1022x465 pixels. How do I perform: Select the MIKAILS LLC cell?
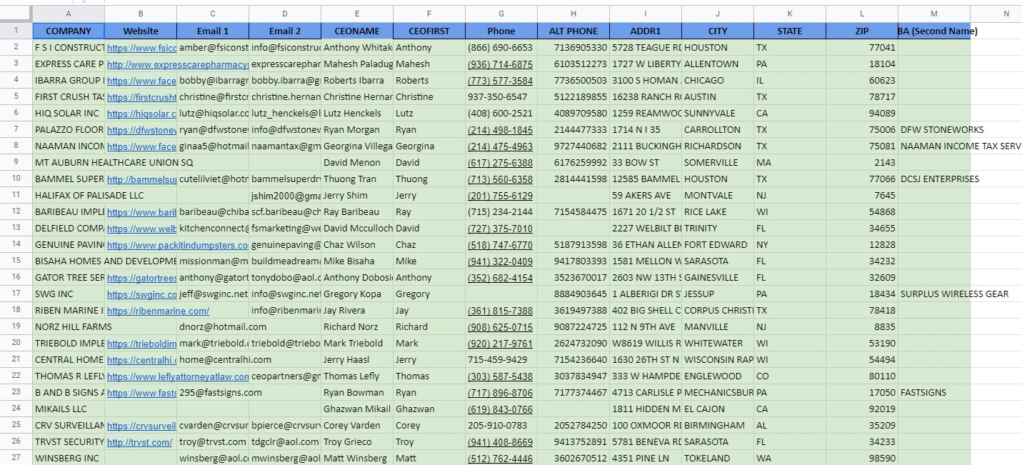pos(69,409)
